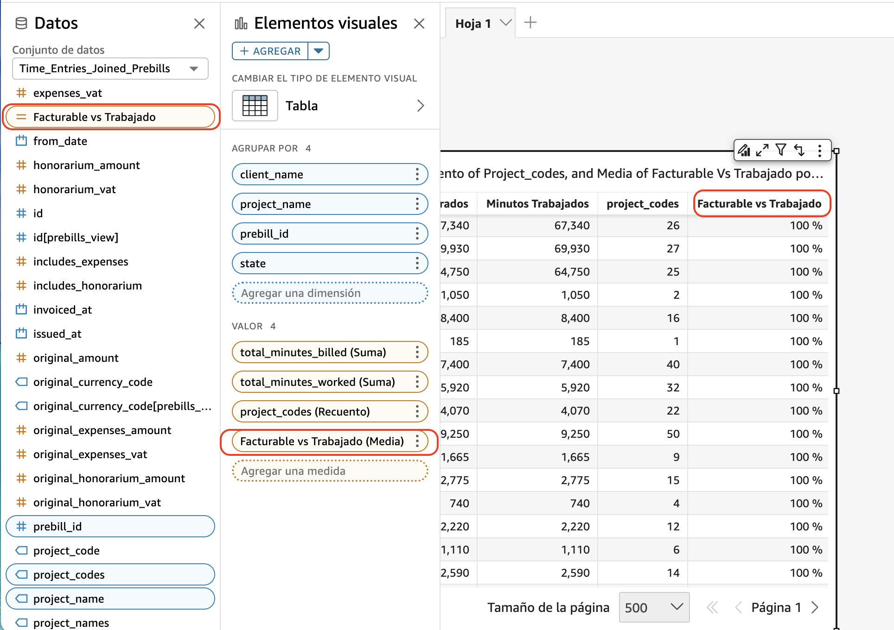Select the includes_expenses field
The image size is (894, 630).
click(x=110, y=262)
